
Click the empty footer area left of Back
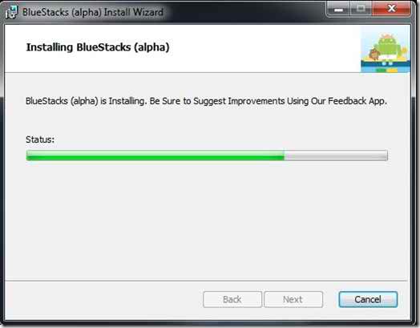coord(104,300)
